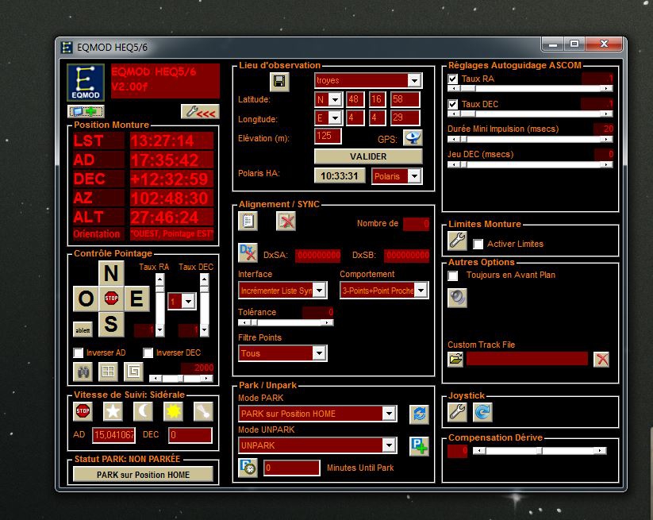This screenshot has width=653, height=520.
Task: Select solar tracking sun icon
Action: point(173,411)
